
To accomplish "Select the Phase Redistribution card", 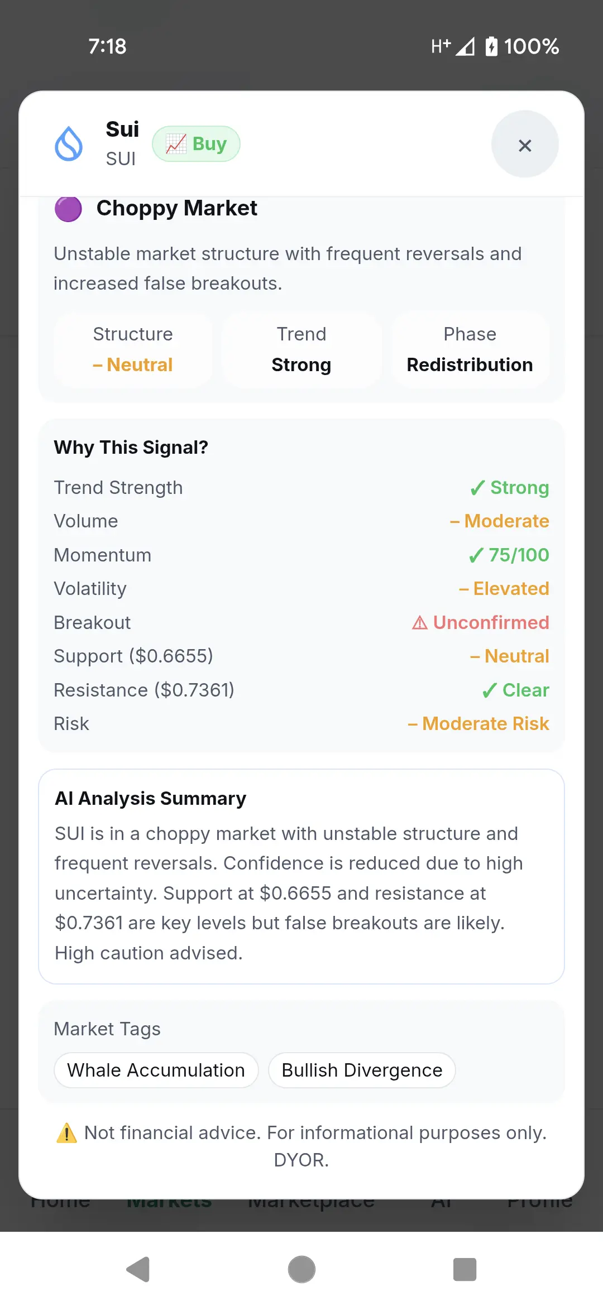I will tap(470, 349).
